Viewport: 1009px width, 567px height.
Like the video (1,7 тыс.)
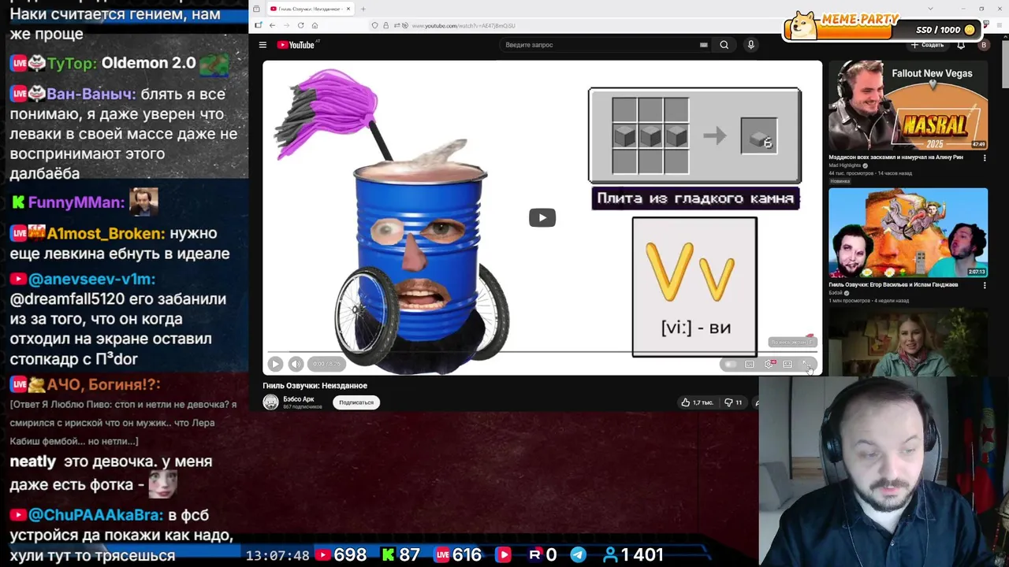click(x=697, y=402)
